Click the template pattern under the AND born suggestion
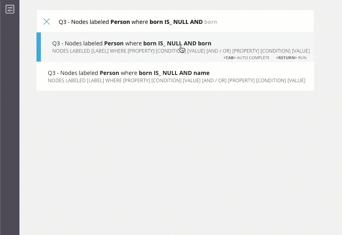 (181, 51)
